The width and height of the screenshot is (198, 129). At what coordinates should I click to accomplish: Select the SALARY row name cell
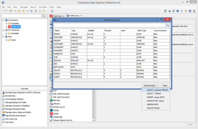tap(62, 70)
